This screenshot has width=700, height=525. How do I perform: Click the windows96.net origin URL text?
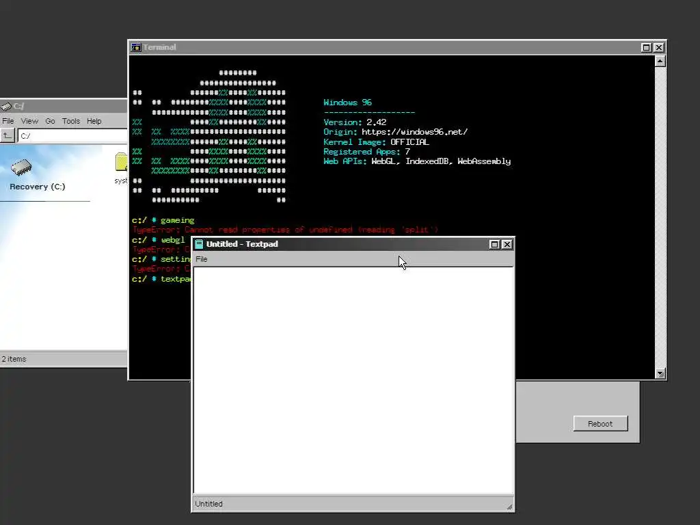click(x=415, y=132)
